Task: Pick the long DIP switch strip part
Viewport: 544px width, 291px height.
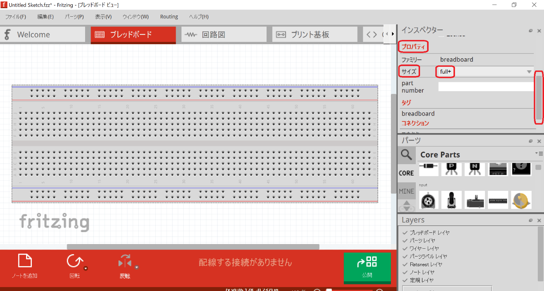Action: click(x=498, y=200)
